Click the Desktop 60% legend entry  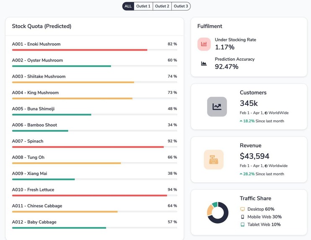257,209
